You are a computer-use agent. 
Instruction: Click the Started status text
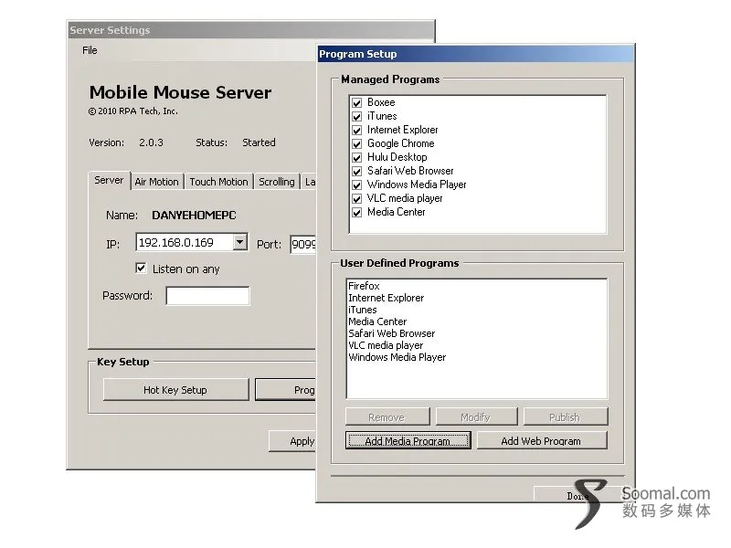pyautogui.click(x=259, y=142)
